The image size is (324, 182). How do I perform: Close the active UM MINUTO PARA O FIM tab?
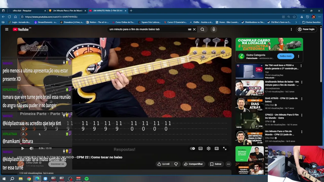point(126,11)
